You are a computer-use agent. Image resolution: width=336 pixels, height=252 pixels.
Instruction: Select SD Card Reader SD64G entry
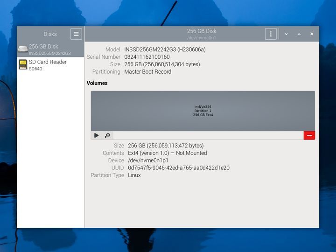click(50, 65)
